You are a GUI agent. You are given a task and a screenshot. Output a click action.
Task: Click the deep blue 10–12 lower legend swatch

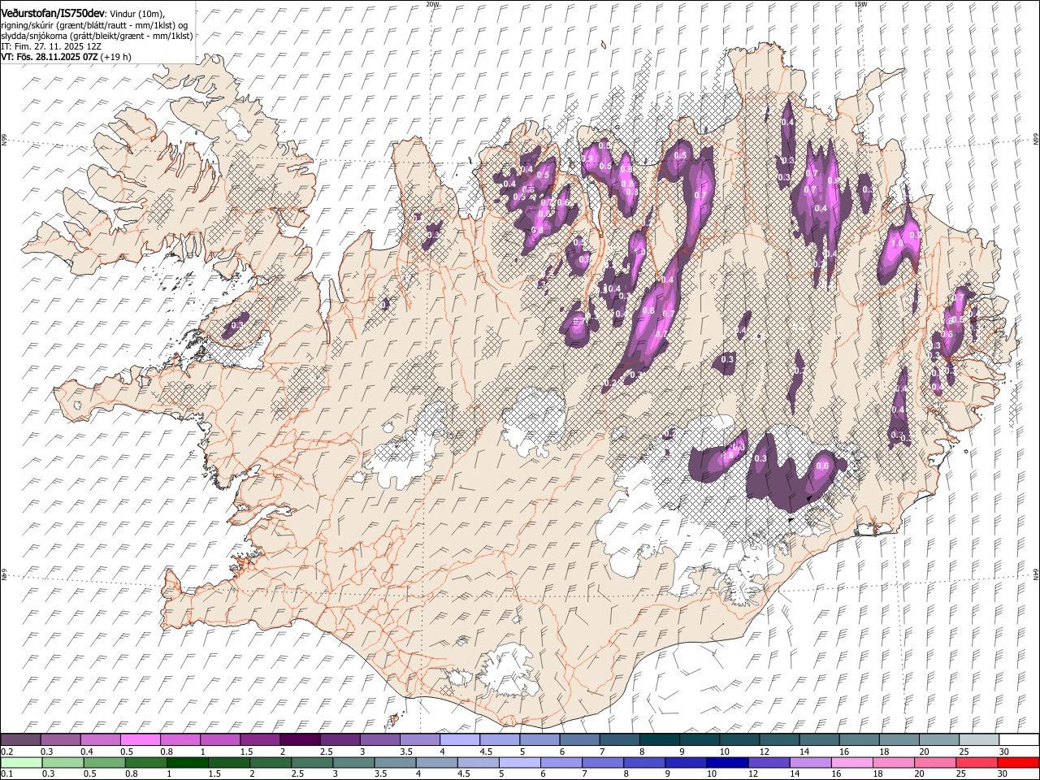click(726, 762)
